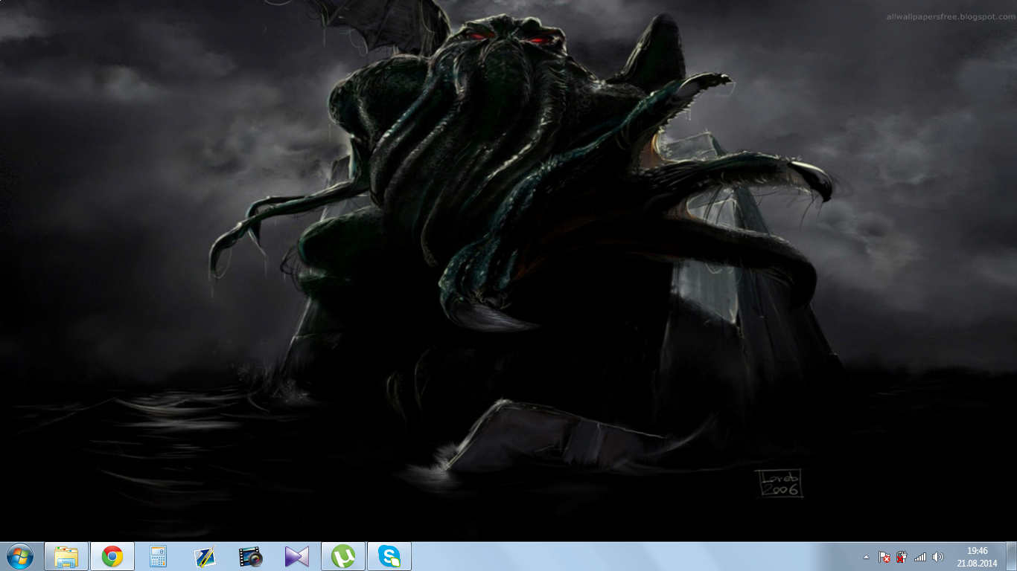Open the speaker volume tray icon

point(938,557)
